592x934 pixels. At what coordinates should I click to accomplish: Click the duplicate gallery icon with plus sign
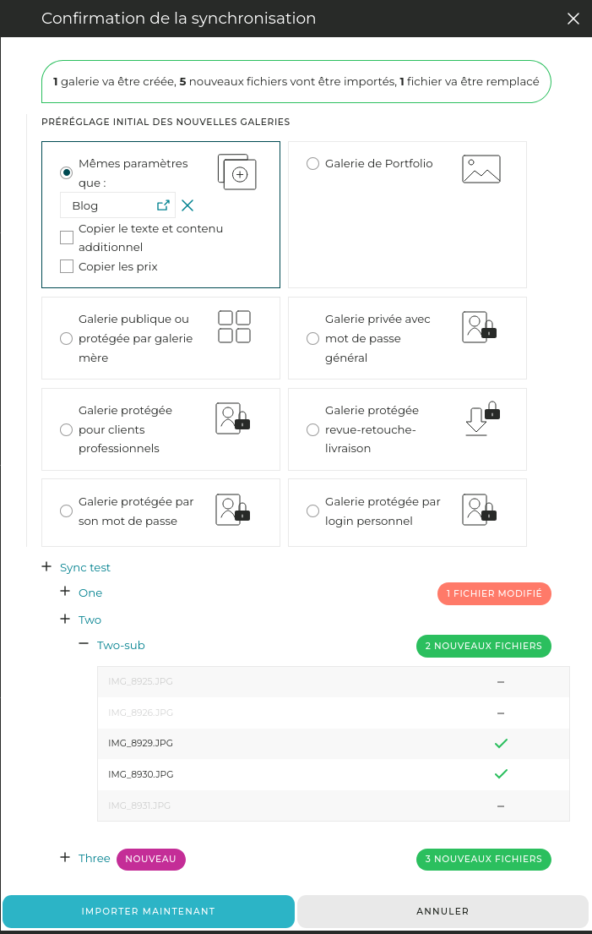tap(236, 172)
